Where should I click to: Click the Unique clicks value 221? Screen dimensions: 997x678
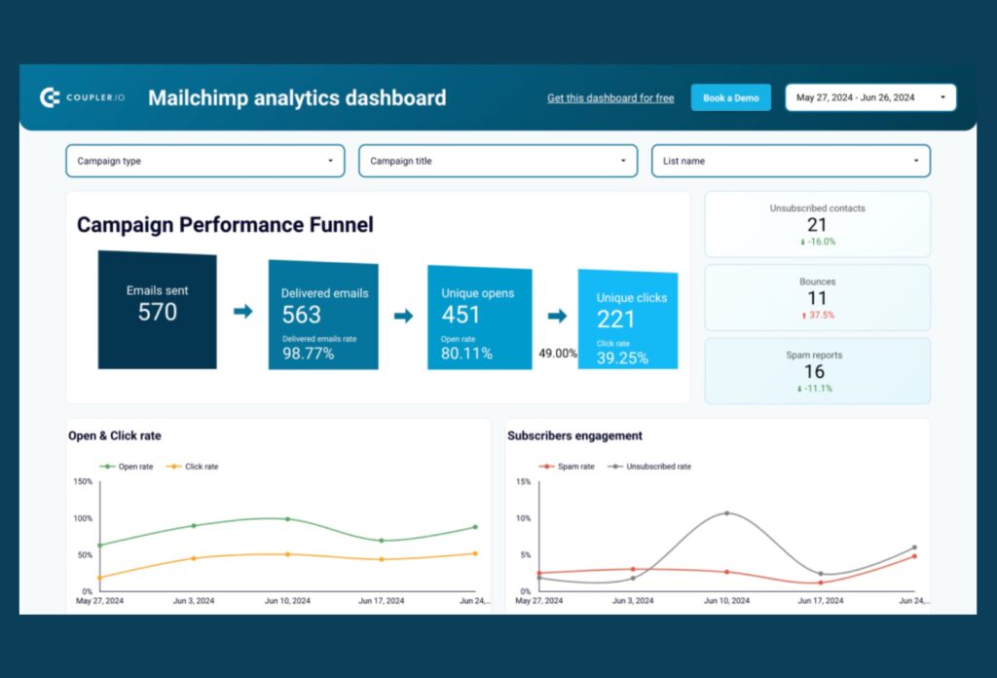click(615, 320)
